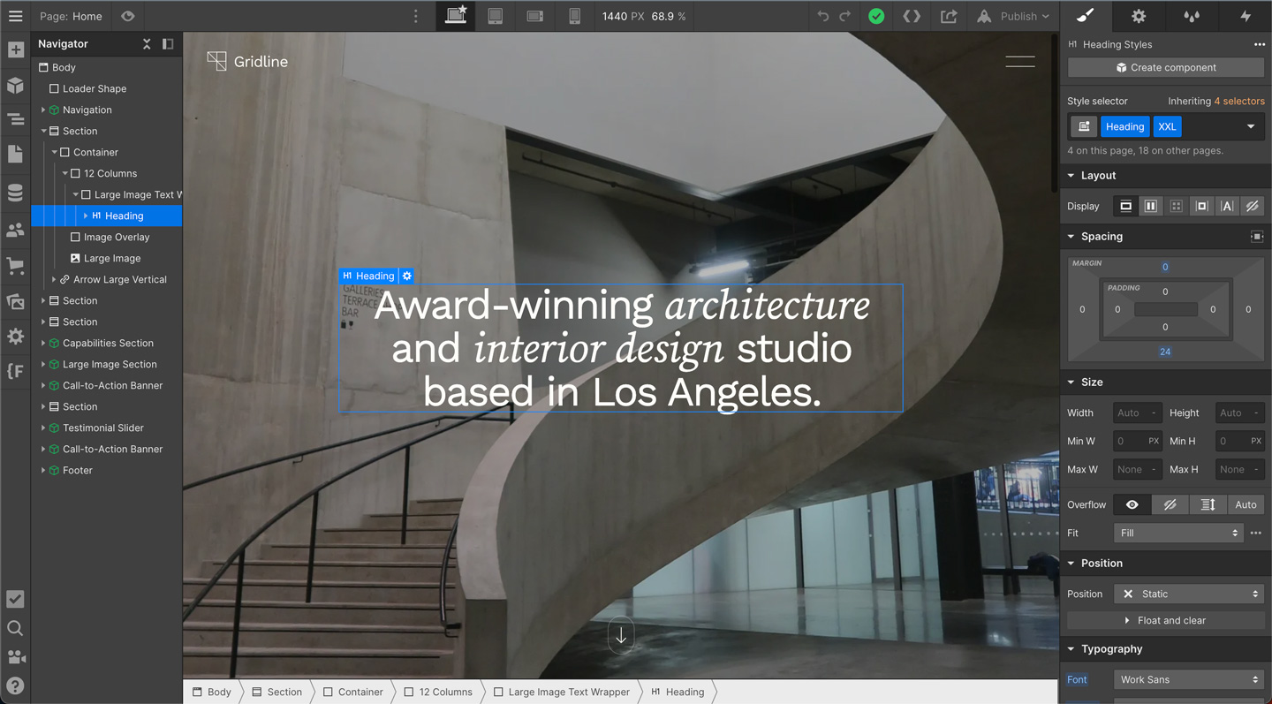Open the Add Elements panel
This screenshot has height=704, width=1272.
[15, 50]
